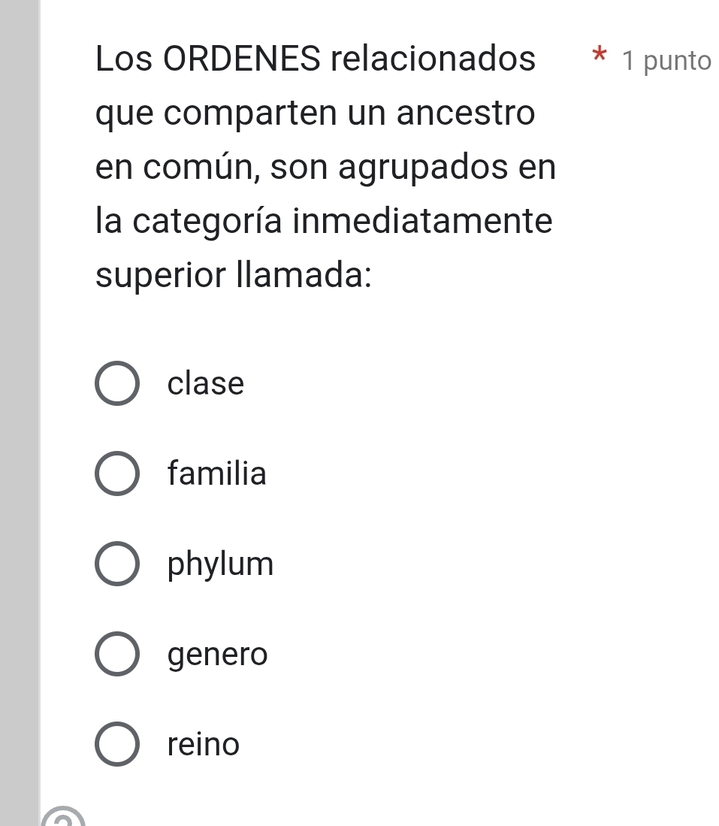Image resolution: width=719 pixels, height=826 pixels.
Task: Select the radio button for familia
Action: (x=116, y=474)
